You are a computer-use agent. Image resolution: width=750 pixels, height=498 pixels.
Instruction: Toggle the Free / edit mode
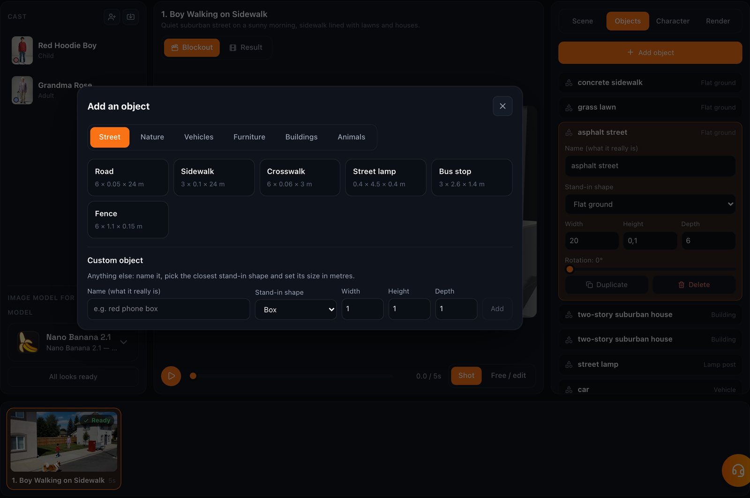pyautogui.click(x=509, y=376)
